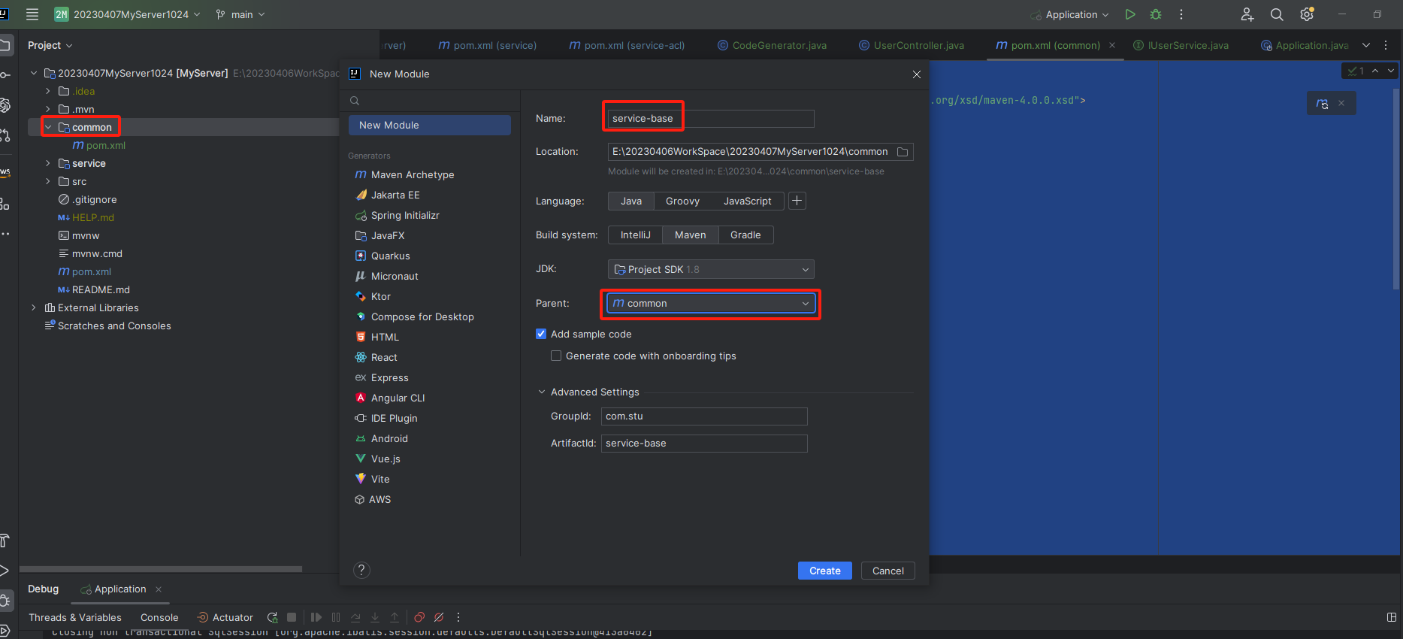1403x639 pixels.
Task: Click the Run Application play icon
Action: [x=1129, y=14]
